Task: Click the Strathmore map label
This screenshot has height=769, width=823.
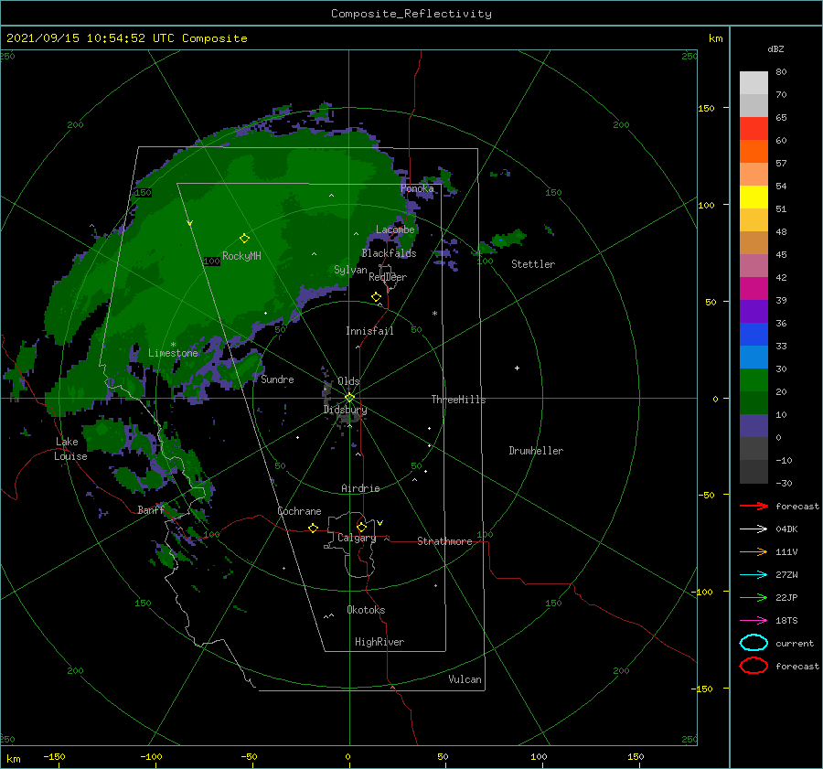Action: (x=444, y=541)
